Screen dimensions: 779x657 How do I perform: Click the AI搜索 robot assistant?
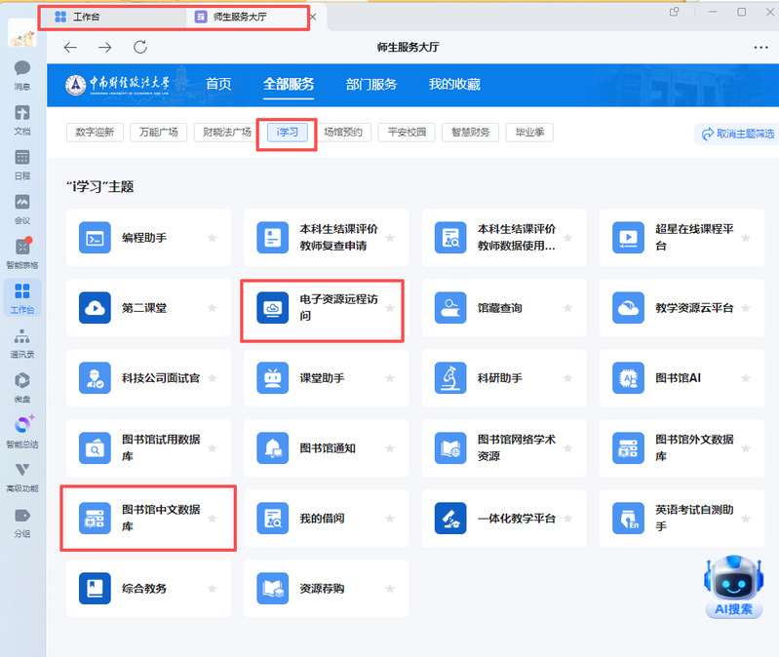[x=733, y=586]
